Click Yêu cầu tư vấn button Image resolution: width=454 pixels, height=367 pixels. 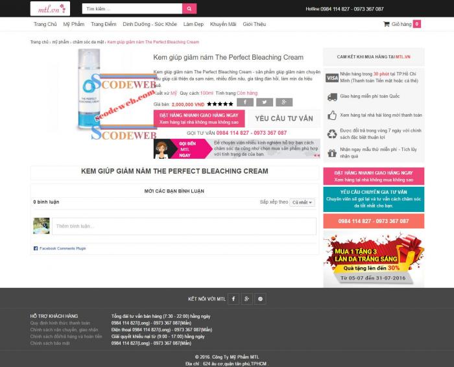click(x=284, y=119)
